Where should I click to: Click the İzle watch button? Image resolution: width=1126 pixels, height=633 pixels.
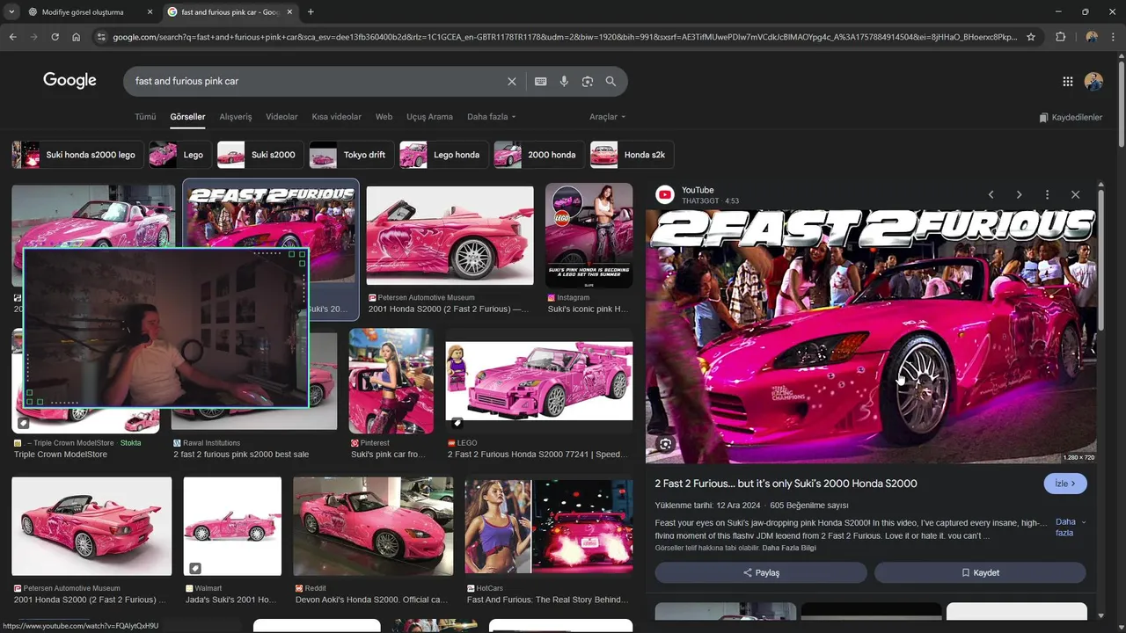click(x=1065, y=484)
